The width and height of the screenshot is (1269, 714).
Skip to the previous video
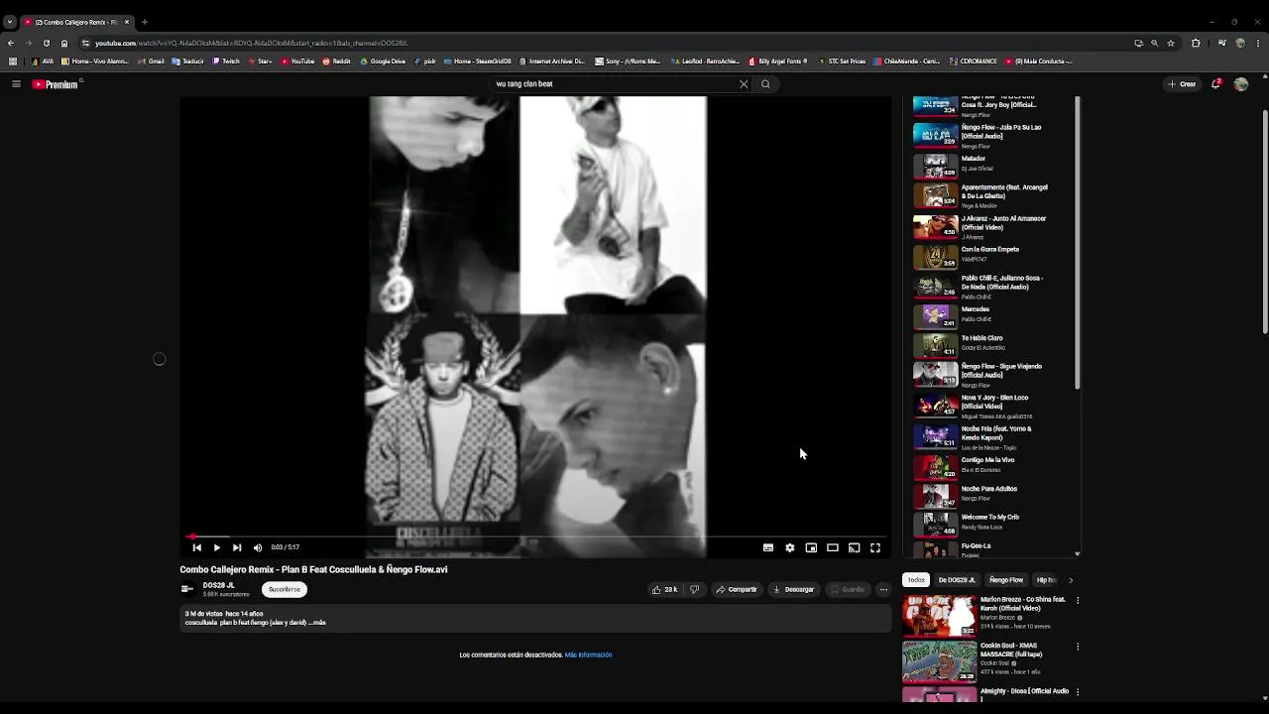[x=196, y=547]
